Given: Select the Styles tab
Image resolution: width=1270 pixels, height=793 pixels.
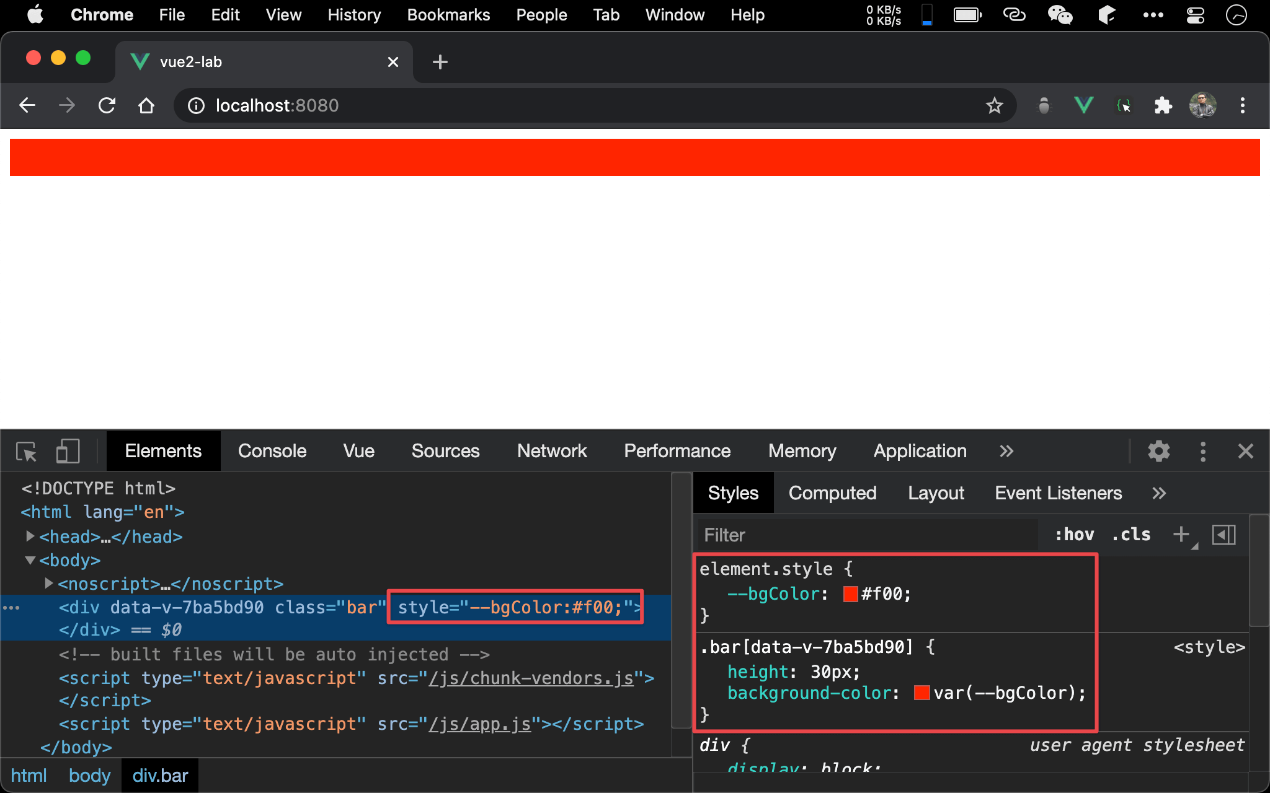Looking at the screenshot, I should (x=733, y=493).
